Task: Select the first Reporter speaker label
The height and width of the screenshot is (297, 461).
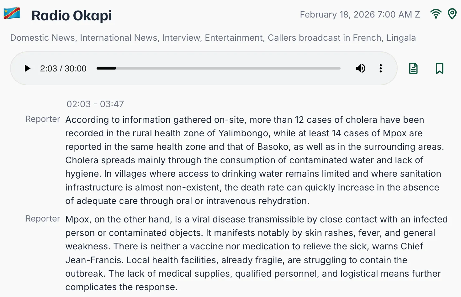Action: click(43, 119)
